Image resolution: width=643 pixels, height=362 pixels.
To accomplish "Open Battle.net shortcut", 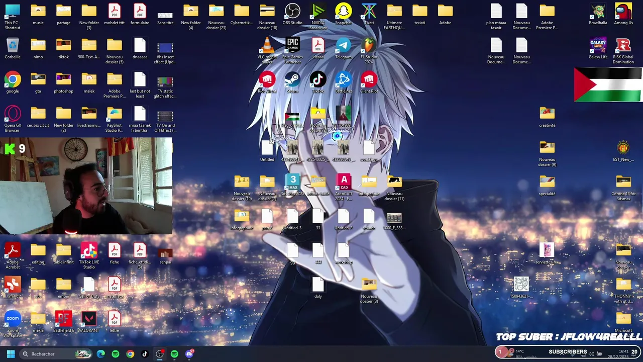I will pos(343,82).
